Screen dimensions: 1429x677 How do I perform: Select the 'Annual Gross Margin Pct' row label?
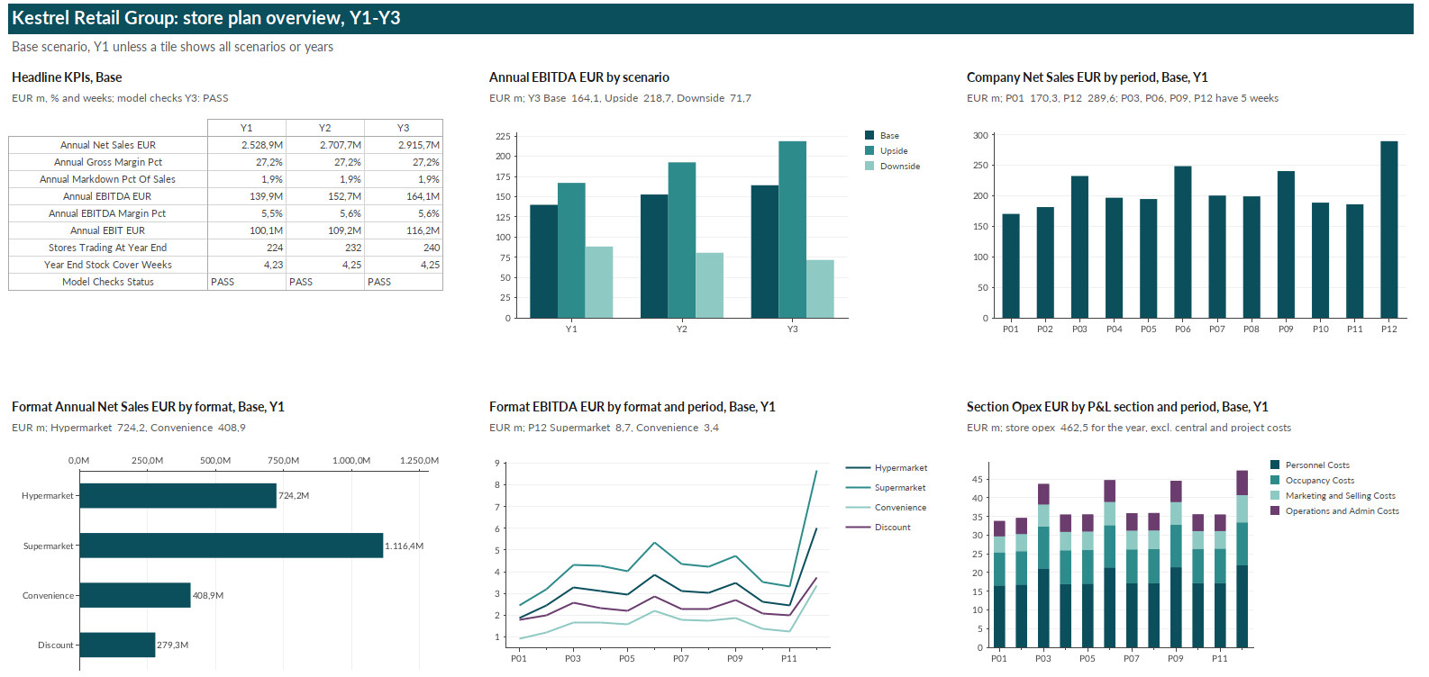pyautogui.click(x=108, y=162)
